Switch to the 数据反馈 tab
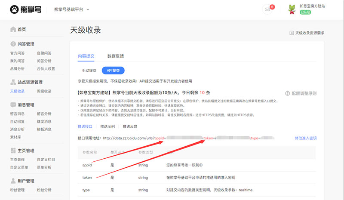Image resolution: width=344 pixels, height=200 pixels. pyautogui.click(x=116, y=56)
